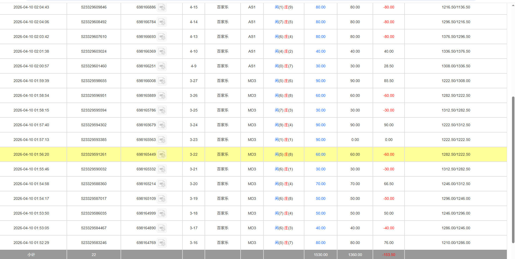Open video icon beside game 698165214
Viewport: 515px width, 259px height.
click(162, 184)
